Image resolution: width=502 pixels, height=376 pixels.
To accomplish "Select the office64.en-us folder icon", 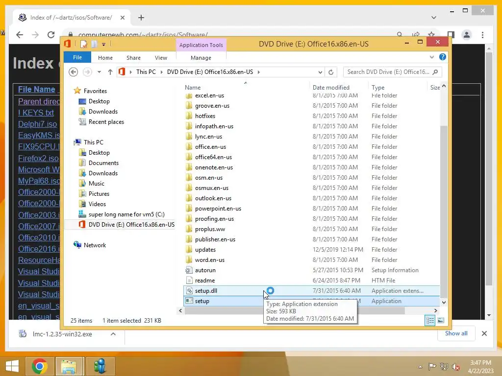I will [x=189, y=157].
